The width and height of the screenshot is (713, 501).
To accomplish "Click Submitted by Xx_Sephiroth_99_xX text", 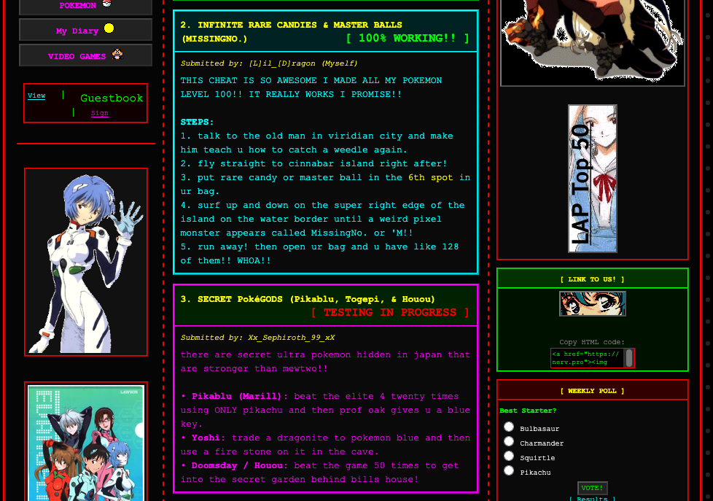I will [x=257, y=338].
